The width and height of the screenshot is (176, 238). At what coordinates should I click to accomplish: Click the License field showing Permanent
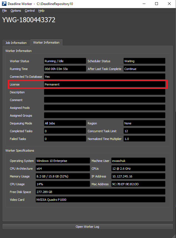pyautogui.click(x=105, y=84)
